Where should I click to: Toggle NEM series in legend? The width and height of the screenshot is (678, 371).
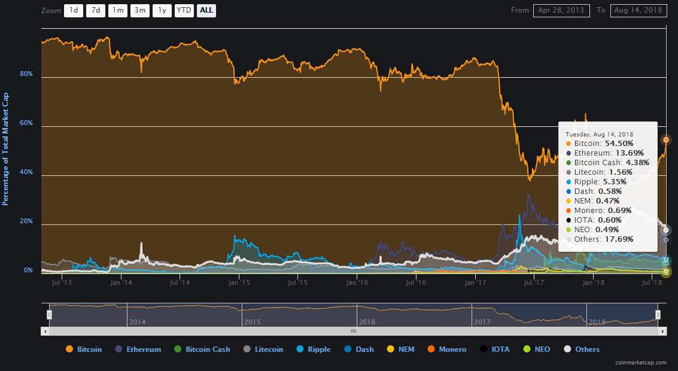point(401,349)
